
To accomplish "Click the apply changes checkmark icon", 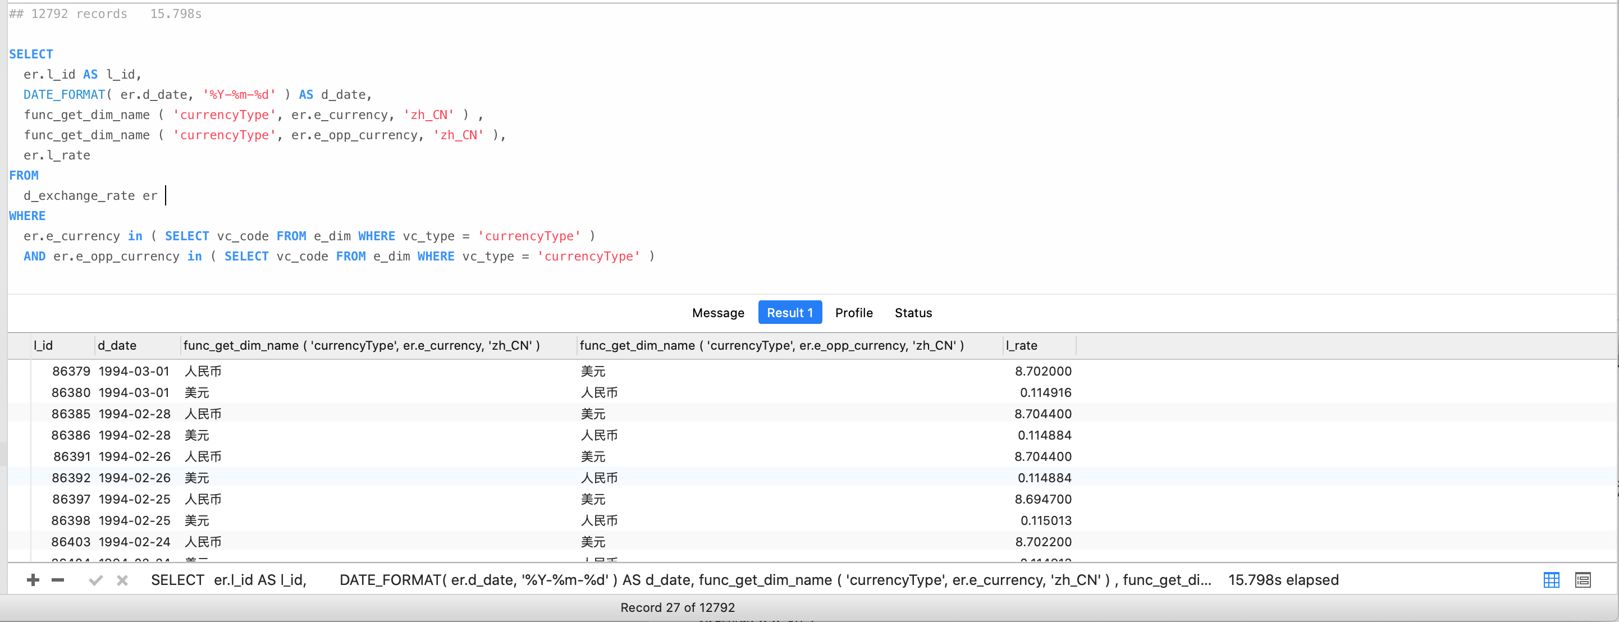I will pyautogui.click(x=95, y=580).
